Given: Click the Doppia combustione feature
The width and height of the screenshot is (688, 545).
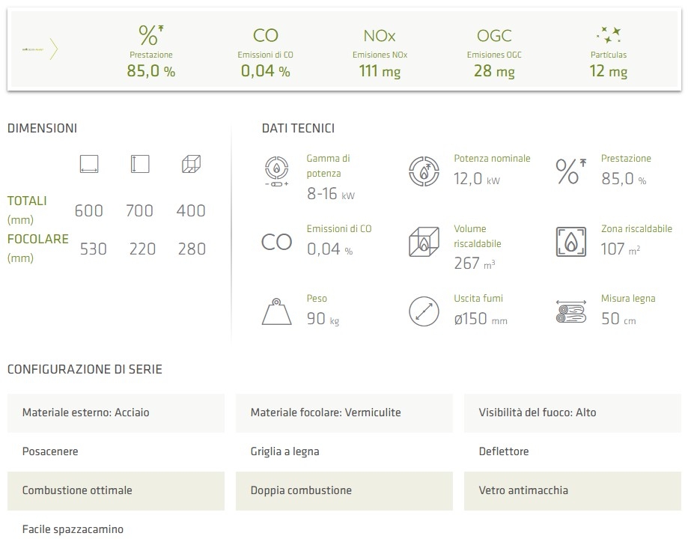Looking at the screenshot, I should point(344,491).
